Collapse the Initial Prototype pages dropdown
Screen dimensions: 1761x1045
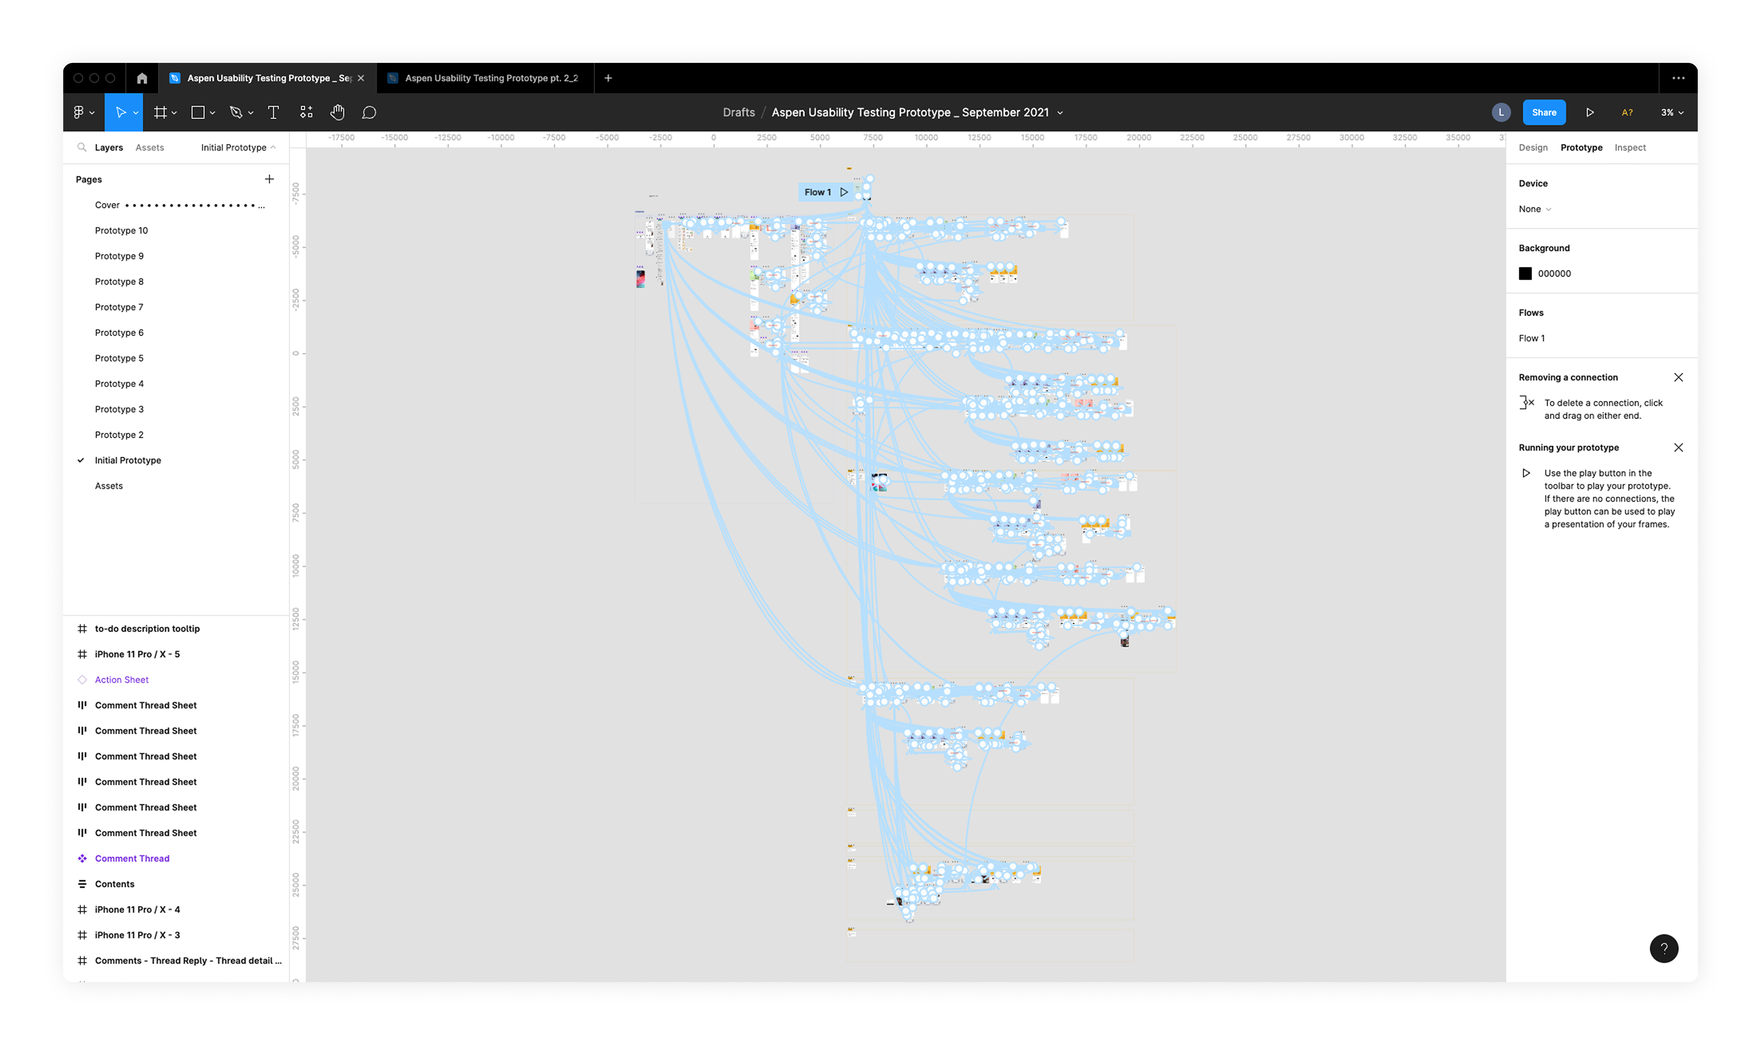(238, 148)
